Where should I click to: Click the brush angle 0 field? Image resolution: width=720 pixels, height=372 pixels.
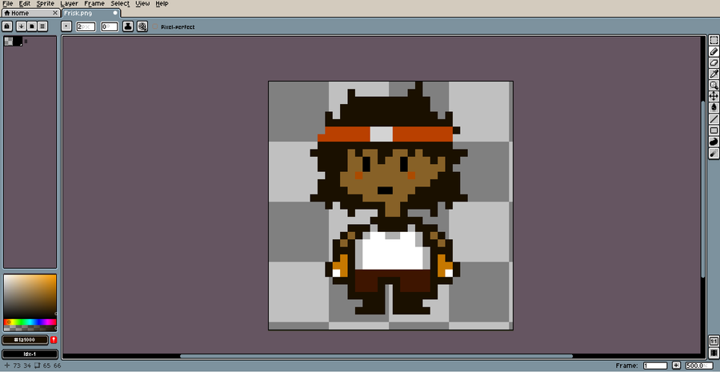110,26
